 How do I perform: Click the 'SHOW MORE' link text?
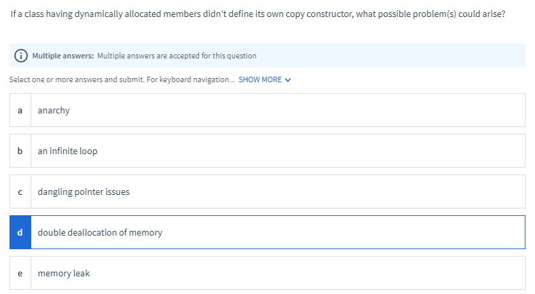260,79
